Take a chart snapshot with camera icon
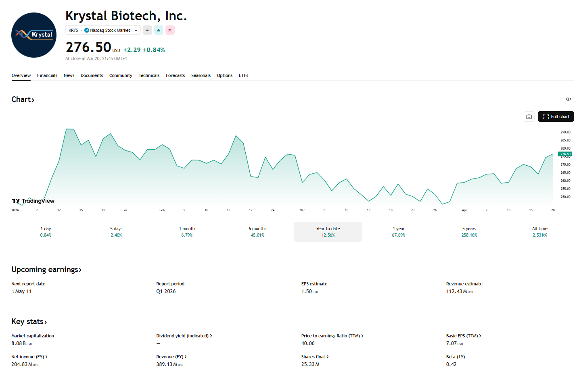 pyautogui.click(x=529, y=116)
